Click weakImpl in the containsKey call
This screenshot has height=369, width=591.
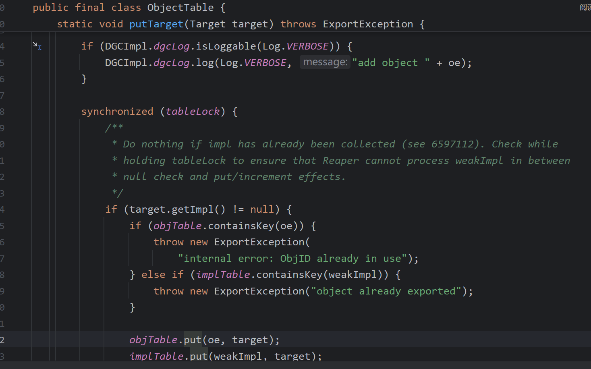(x=353, y=275)
